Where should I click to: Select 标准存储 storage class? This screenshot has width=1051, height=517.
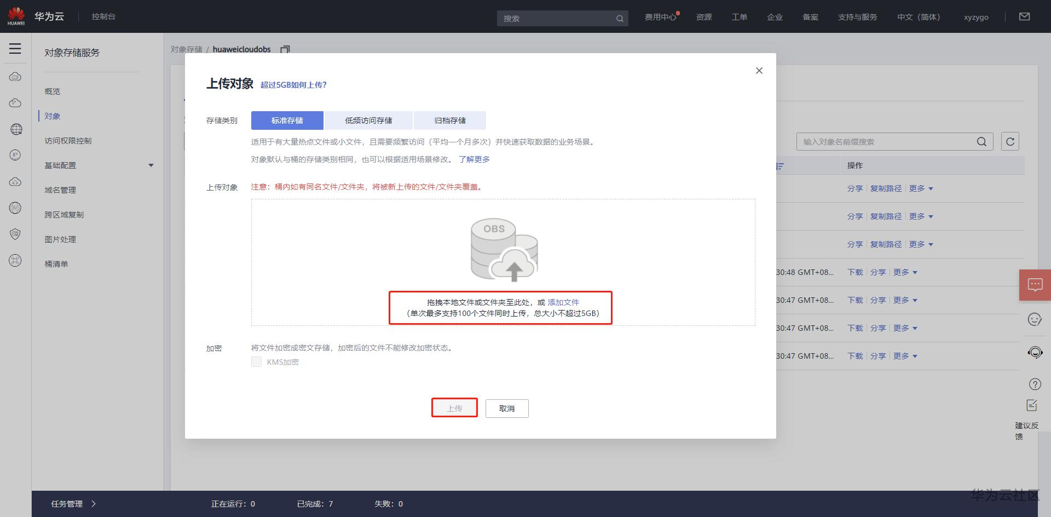(x=287, y=120)
